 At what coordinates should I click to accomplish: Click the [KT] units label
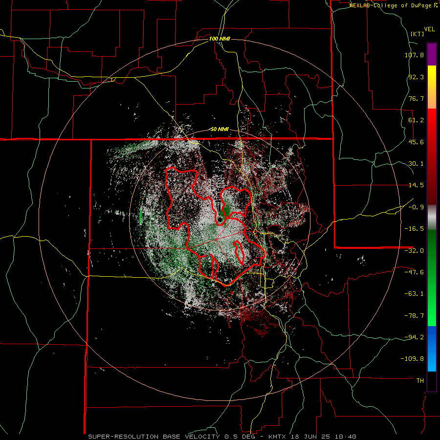pos(417,34)
